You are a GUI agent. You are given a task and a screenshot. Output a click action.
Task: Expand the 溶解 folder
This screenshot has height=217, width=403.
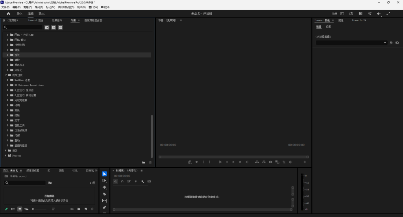[x=7, y=135]
